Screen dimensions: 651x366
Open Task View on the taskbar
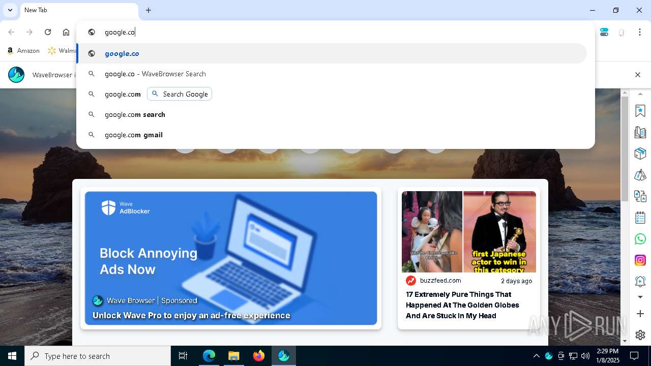click(x=183, y=356)
